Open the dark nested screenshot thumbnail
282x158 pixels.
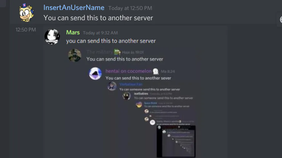(176, 141)
